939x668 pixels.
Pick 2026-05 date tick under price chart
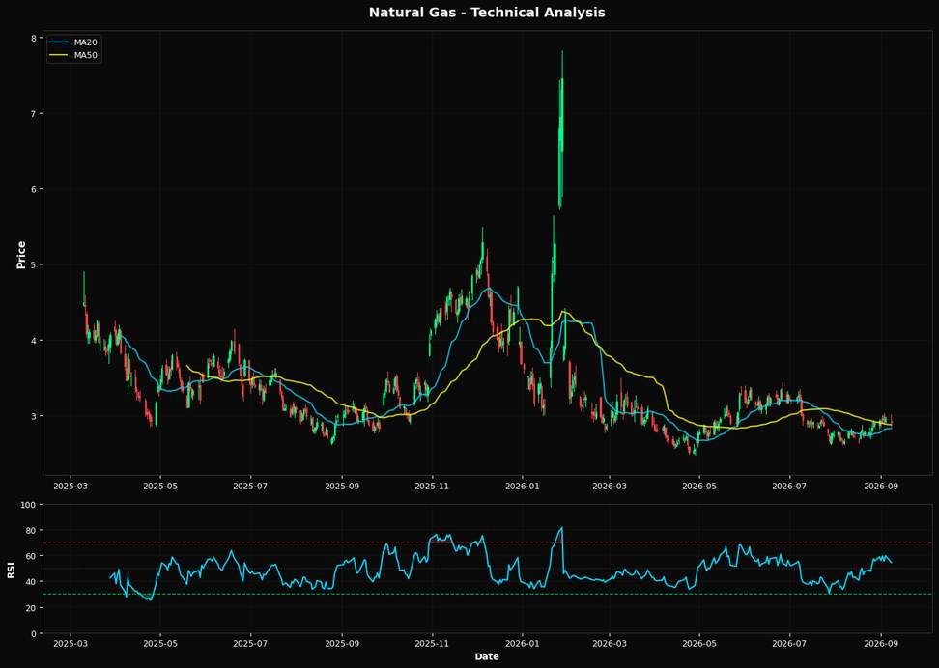pyautogui.click(x=699, y=486)
